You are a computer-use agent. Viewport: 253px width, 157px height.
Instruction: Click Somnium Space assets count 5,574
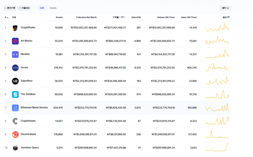(59, 148)
